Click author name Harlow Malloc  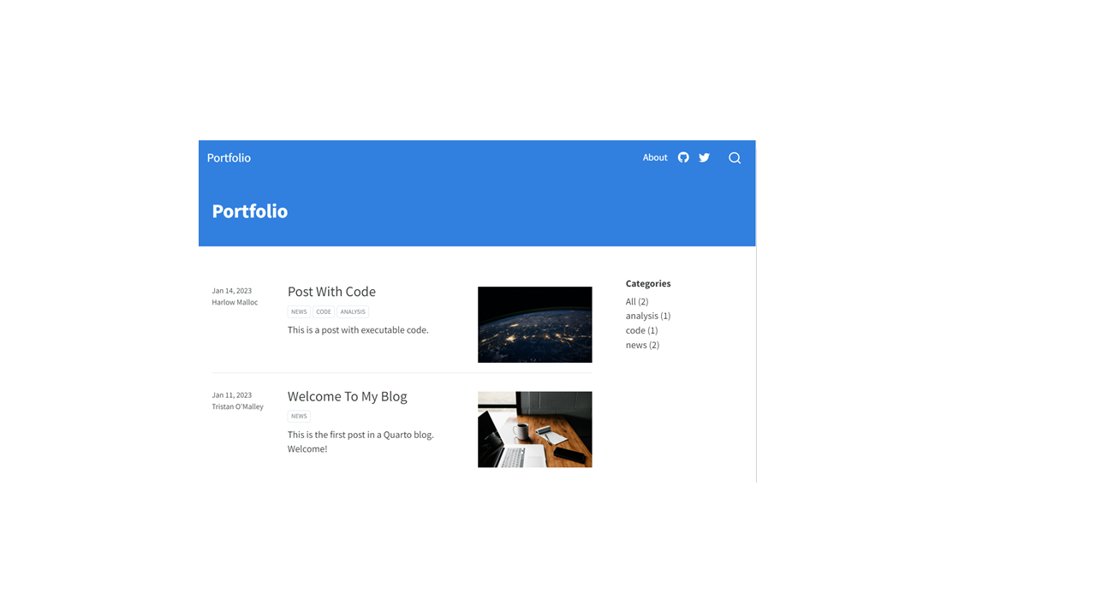pyautogui.click(x=235, y=302)
